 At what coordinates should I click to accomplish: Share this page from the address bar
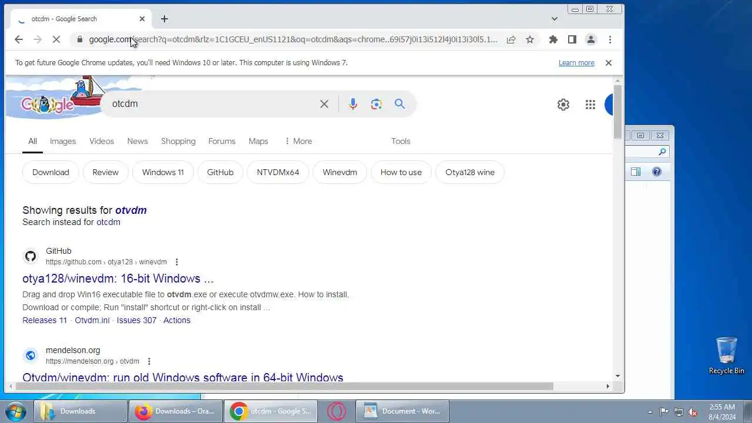tap(511, 39)
